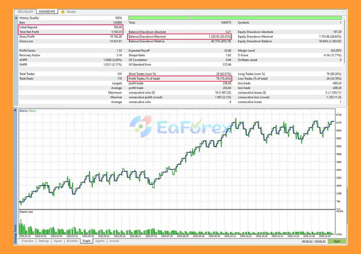Select the Graph tab
The height and width of the screenshot is (254, 361).
(x=87, y=241)
